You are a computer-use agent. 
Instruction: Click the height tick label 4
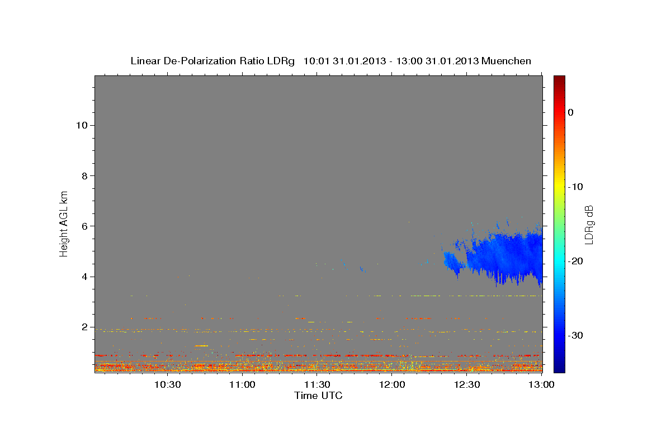point(85,277)
